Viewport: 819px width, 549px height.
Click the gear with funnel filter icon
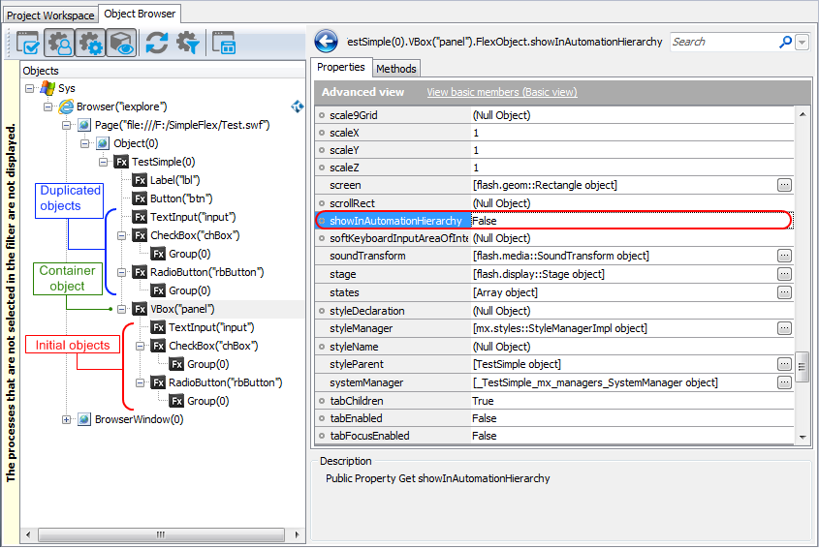pyautogui.click(x=187, y=43)
